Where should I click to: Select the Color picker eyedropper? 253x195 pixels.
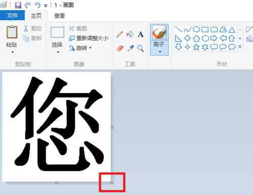click(131, 48)
